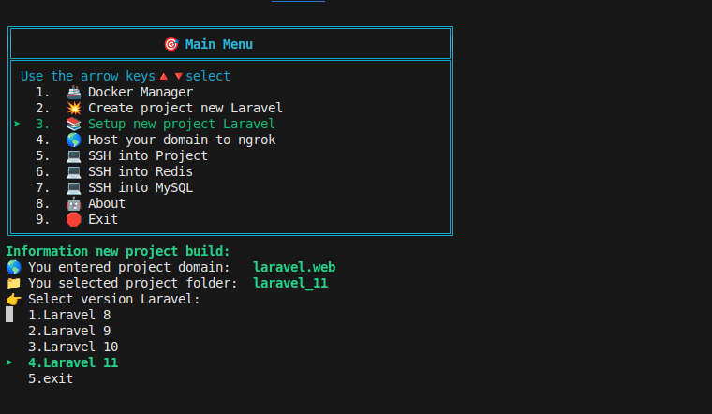Image resolution: width=712 pixels, height=414 pixels.
Task: Click the folder icon beside project folder
Action: click(13, 283)
